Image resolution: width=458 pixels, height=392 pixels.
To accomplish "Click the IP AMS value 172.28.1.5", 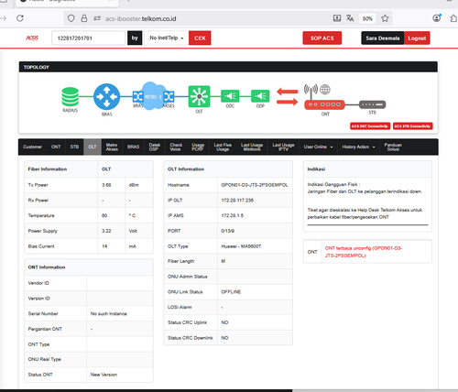I will pos(233,215).
